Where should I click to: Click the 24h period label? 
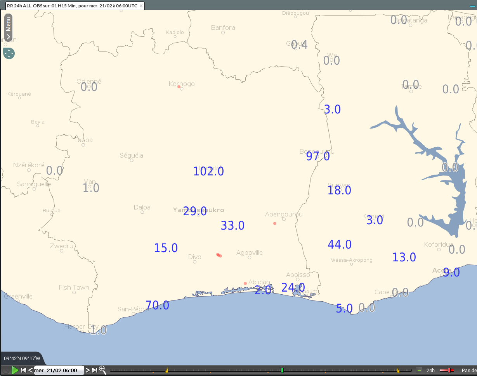[430, 371]
